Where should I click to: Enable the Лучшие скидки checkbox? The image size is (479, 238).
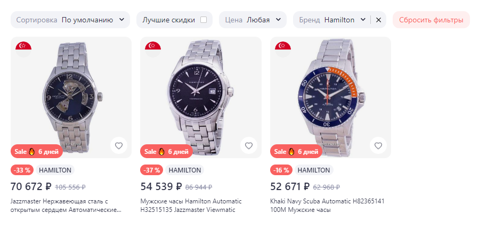[x=204, y=20]
